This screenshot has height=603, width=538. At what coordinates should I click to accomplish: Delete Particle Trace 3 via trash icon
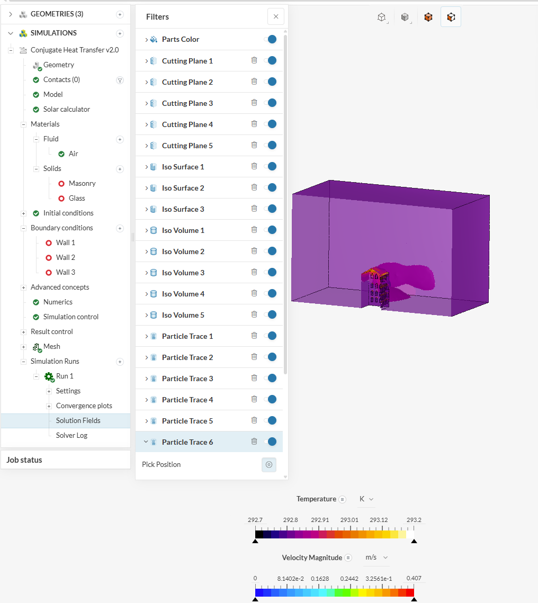click(254, 378)
